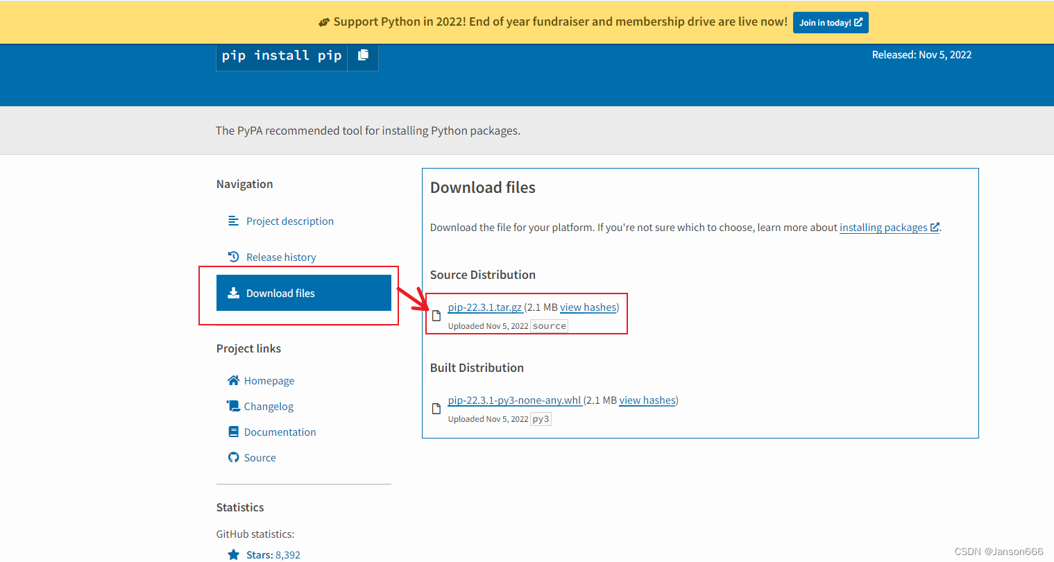Click the Navigation sidebar heading
Image resolution: width=1054 pixels, height=562 pixels.
coord(244,184)
